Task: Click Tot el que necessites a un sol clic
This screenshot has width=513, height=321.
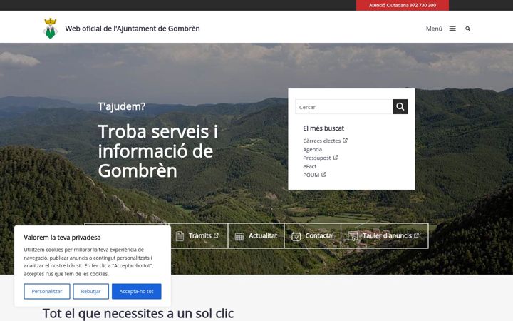Action: [x=138, y=313]
